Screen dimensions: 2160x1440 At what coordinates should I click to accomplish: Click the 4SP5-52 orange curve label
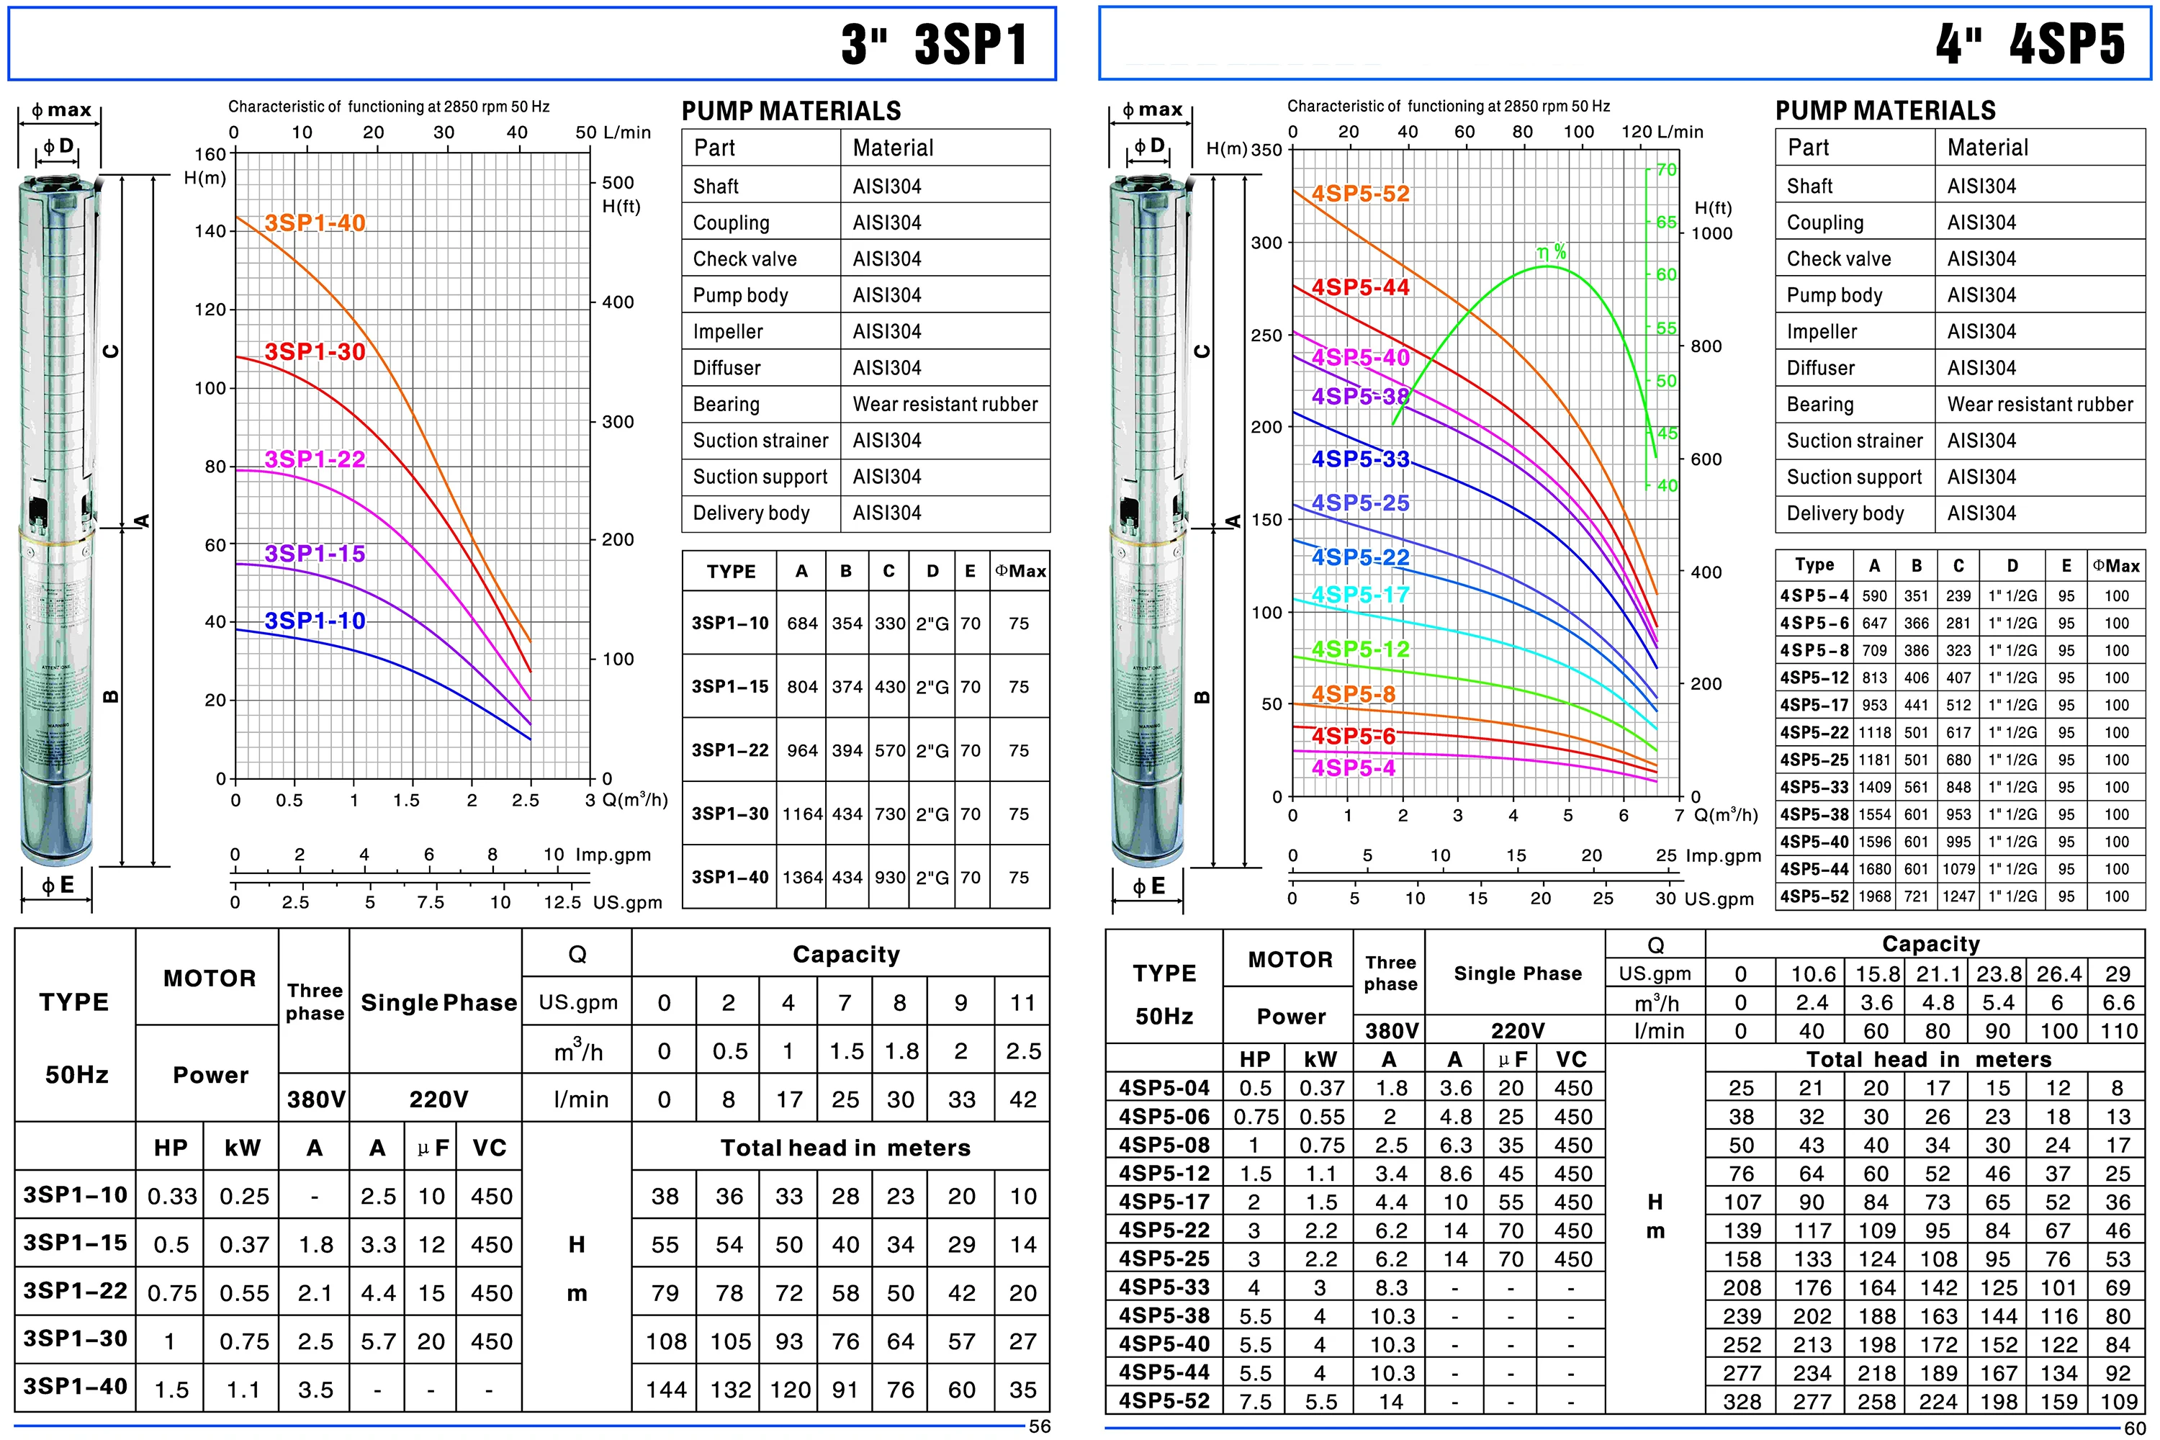click(x=1360, y=194)
